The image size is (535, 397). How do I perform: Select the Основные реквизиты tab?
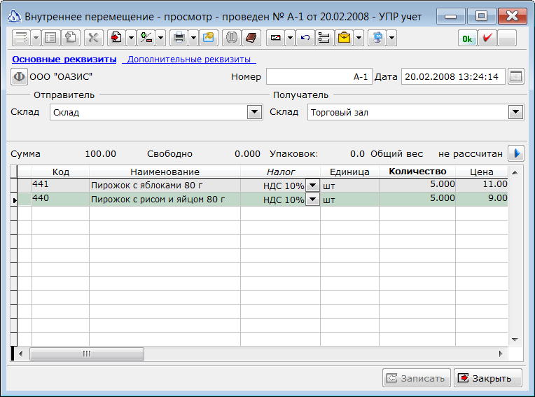(64, 60)
